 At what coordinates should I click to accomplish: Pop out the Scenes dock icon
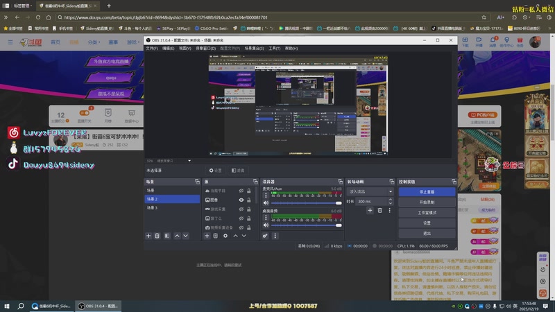coord(197,182)
